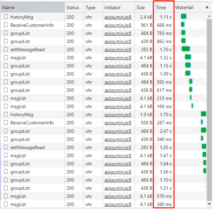Click the scrollbar up arrow
Screen dimensions: 217x209
209,16
